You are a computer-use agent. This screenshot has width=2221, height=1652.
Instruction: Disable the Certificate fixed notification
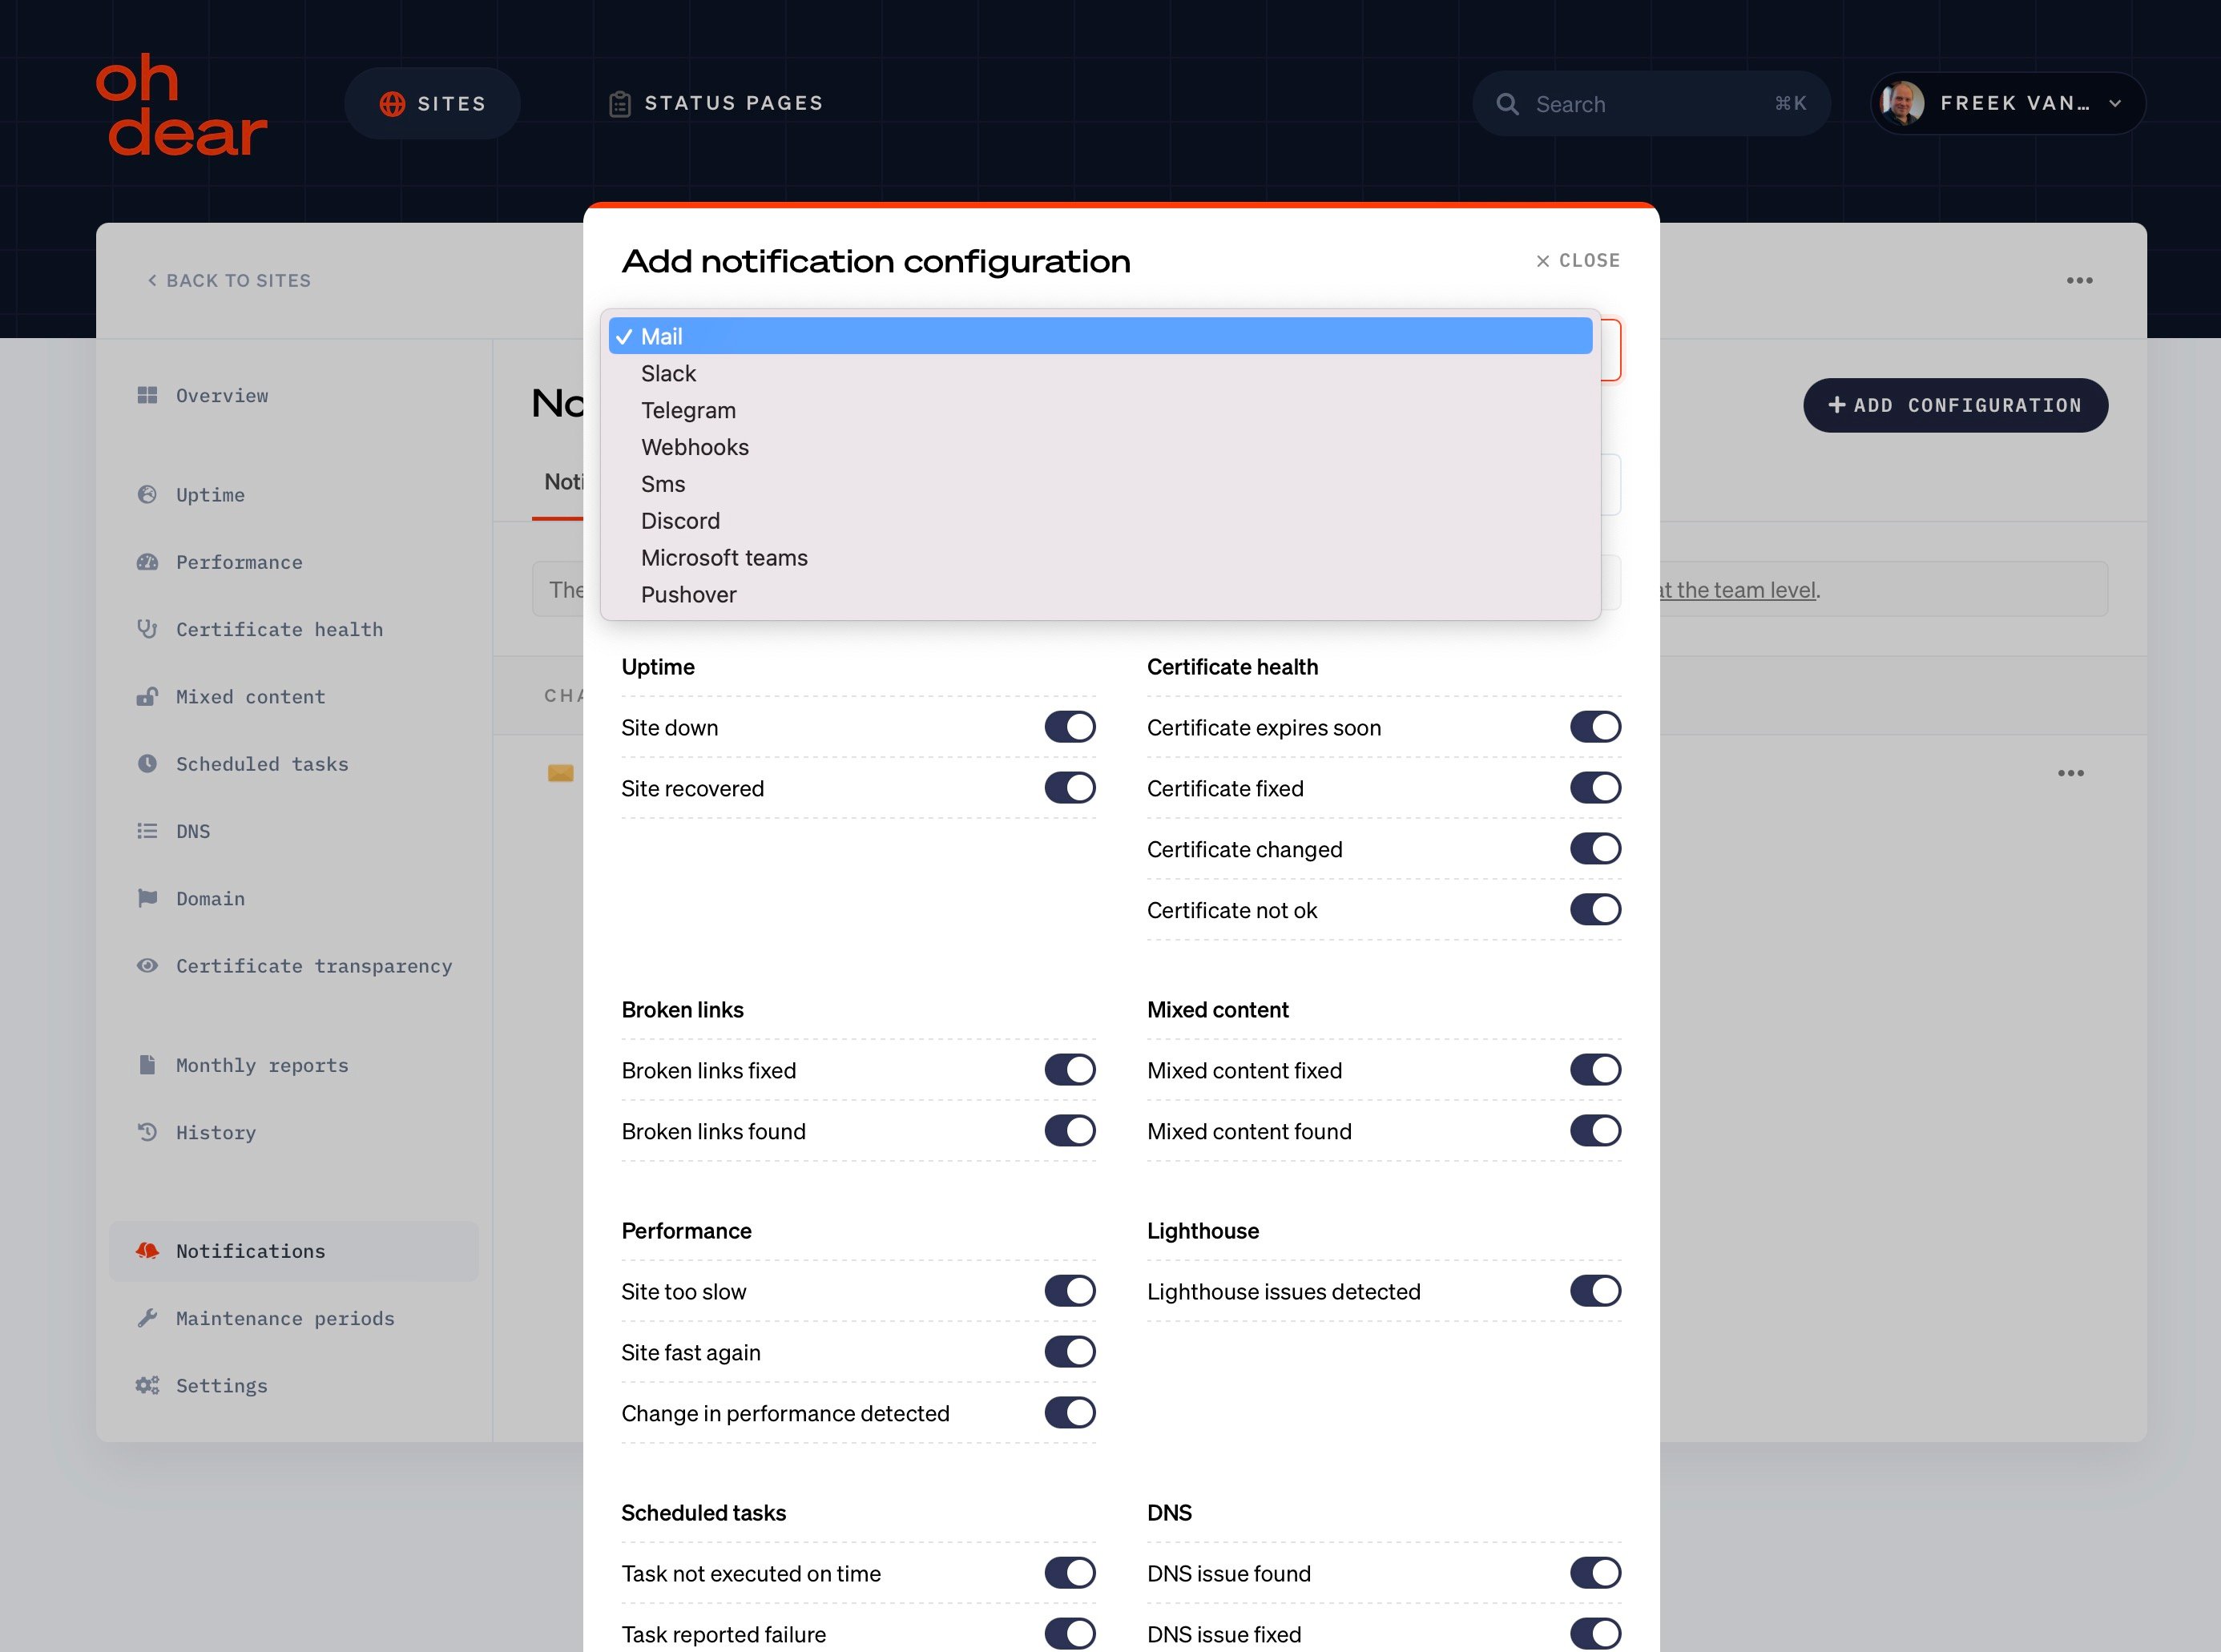[1595, 788]
